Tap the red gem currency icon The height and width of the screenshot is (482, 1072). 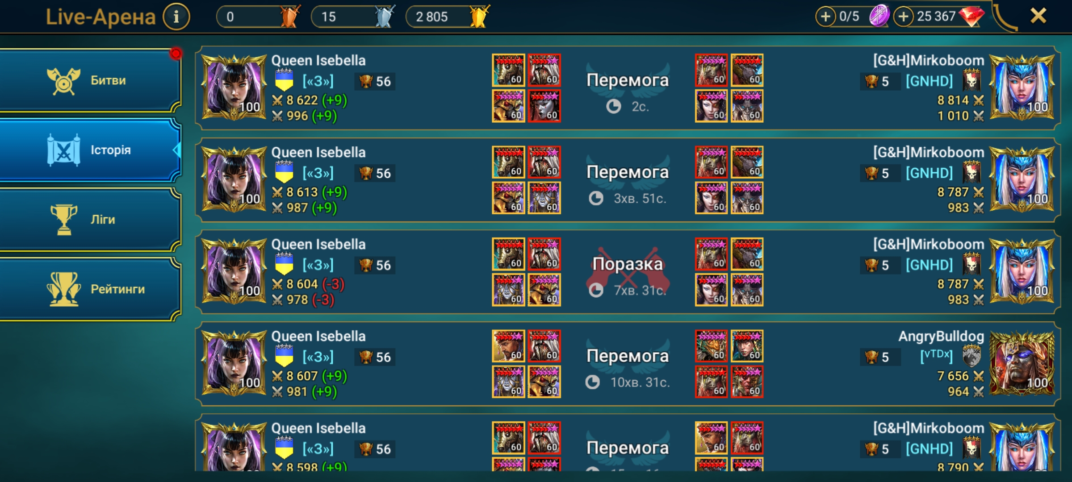coord(972,17)
